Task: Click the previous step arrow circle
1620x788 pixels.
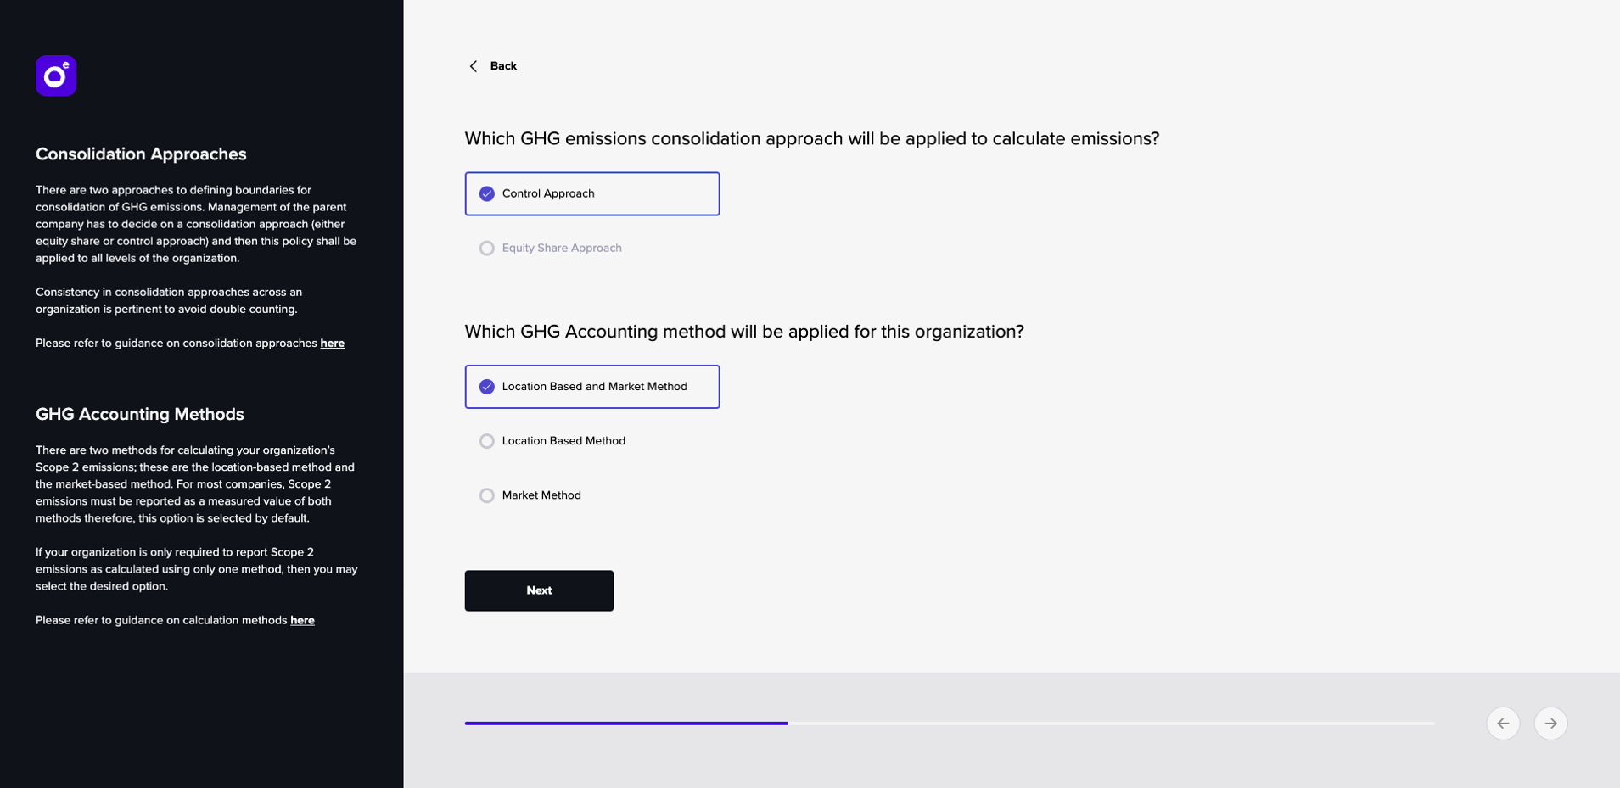Action: [1503, 724]
